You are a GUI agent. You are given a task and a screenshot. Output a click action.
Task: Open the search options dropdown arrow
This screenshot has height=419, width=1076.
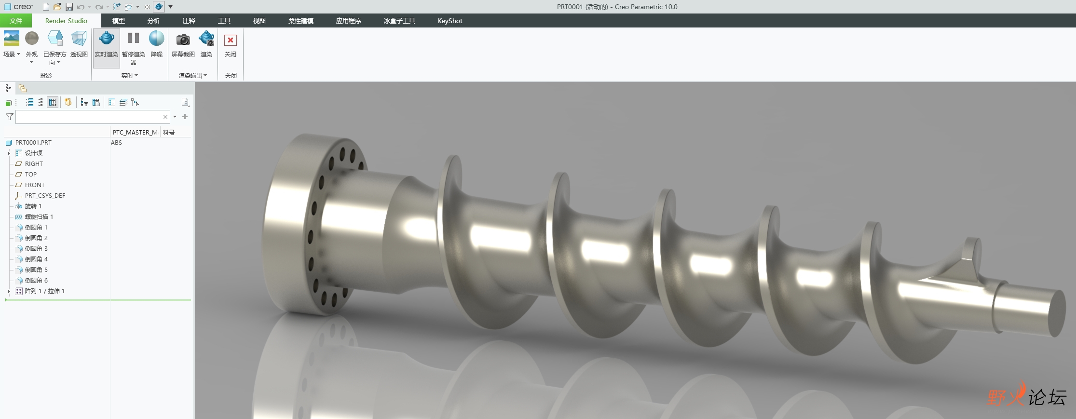coord(175,117)
